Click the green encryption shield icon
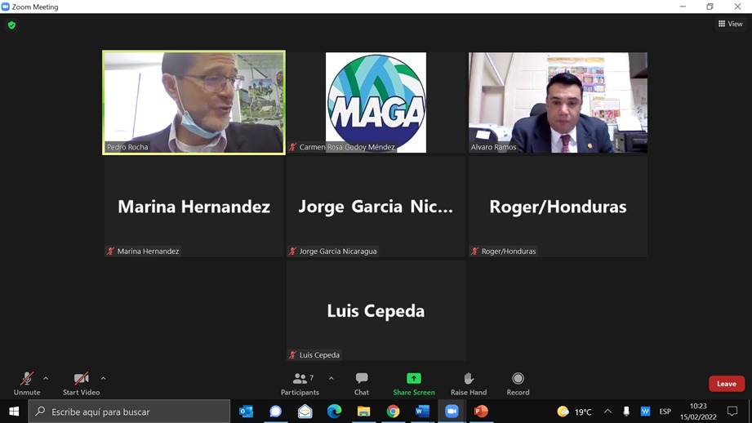This screenshot has width=752, height=423. (11, 25)
